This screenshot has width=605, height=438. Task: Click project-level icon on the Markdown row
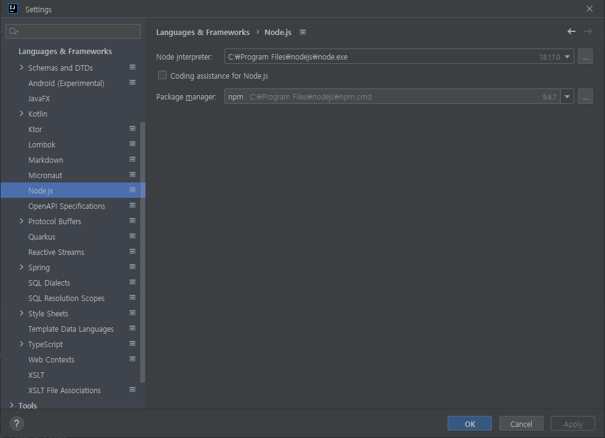tap(132, 159)
